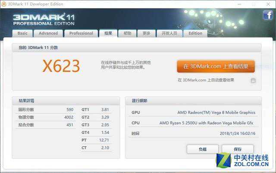Screen dimensions: 276x173
Task: Click the 保存 button
Action: 238,149
